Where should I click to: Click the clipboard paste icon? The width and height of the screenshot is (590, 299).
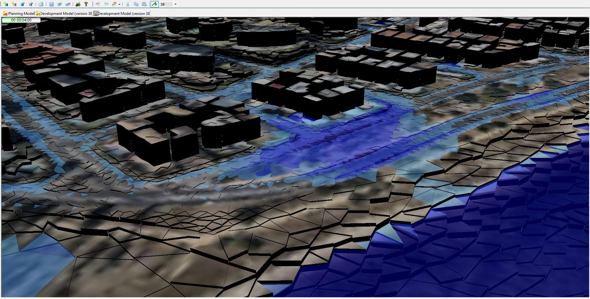coord(144,4)
